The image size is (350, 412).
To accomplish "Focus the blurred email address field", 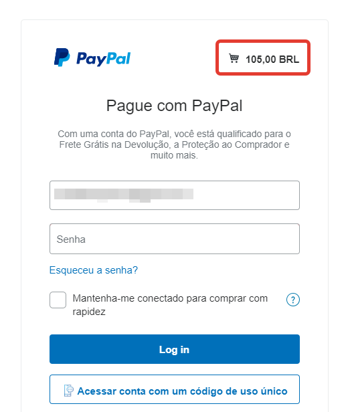I will pos(175,195).
